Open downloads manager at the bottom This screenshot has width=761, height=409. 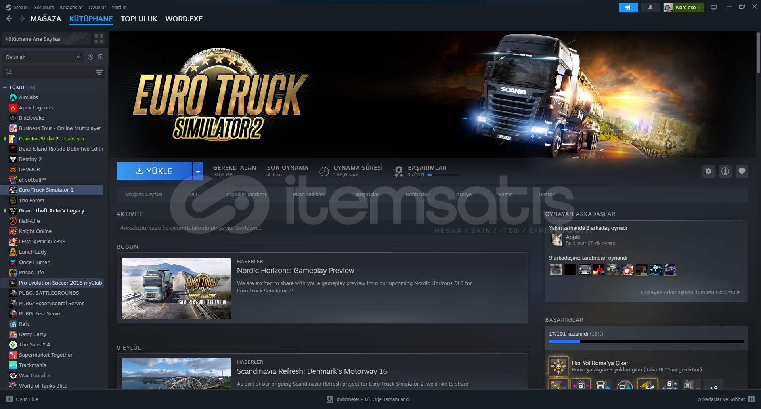coord(368,399)
